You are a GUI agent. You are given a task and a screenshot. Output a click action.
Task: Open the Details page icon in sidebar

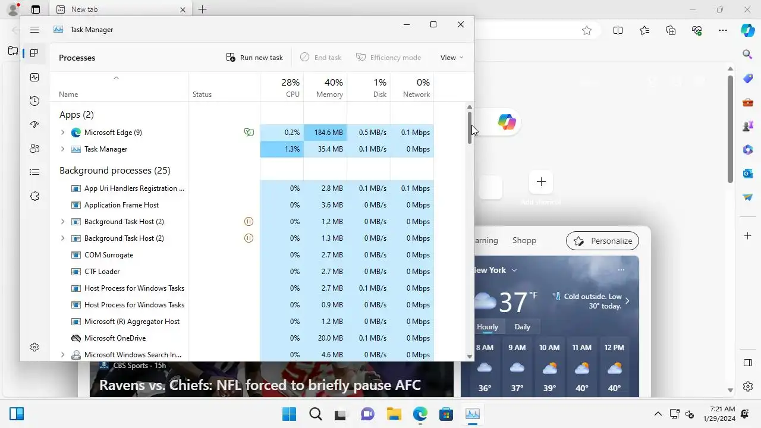[34, 172]
